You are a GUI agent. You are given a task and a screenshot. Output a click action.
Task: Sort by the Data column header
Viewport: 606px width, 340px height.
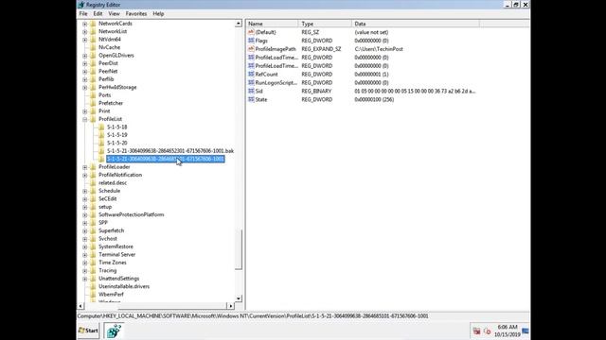(x=416, y=24)
